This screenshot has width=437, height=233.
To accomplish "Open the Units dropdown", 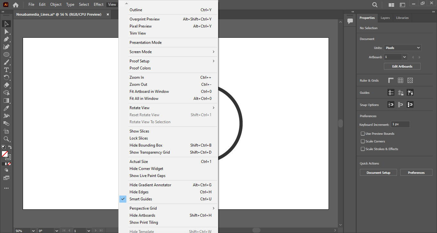I will (402, 48).
